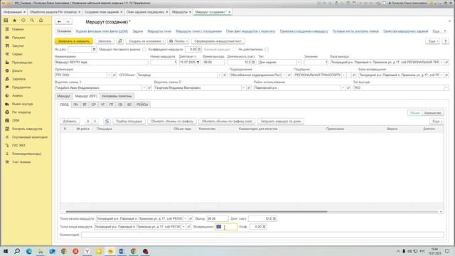Open the calendar picker for На дату
Screen dimensions: 455x256
tap(94, 50)
